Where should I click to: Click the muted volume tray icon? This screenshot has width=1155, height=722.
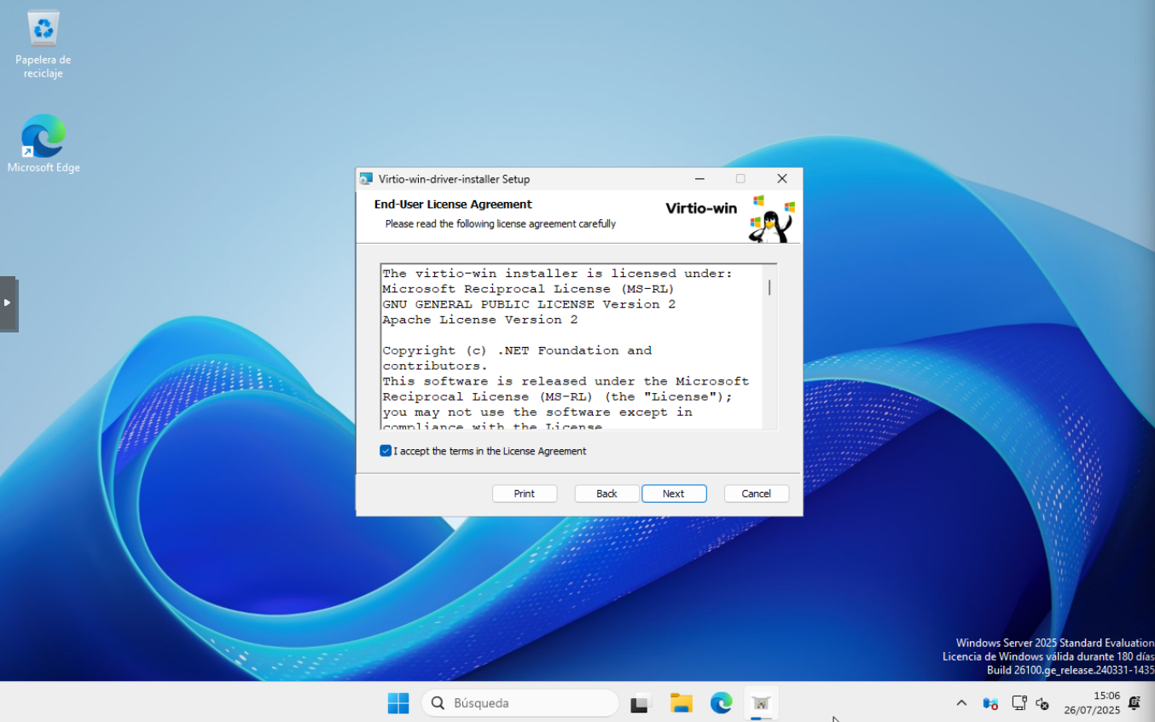click(x=1042, y=703)
